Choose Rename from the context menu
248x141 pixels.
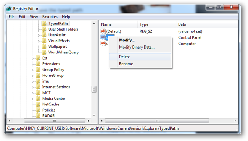click(x=140, y=64)
